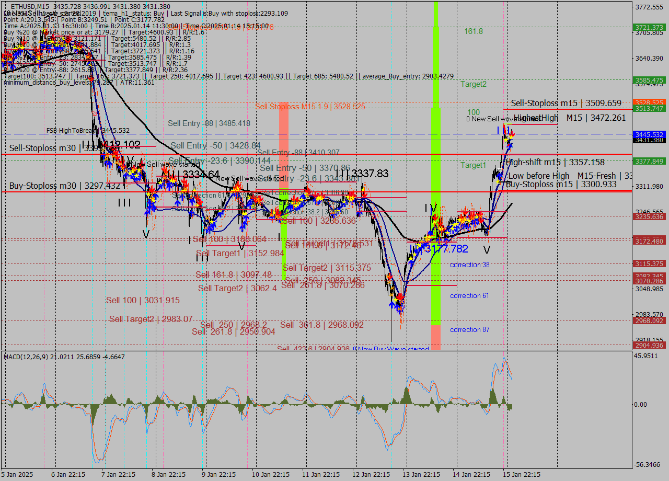Click the Sell 100 | 3031.915 label

(x=143, y=300)
